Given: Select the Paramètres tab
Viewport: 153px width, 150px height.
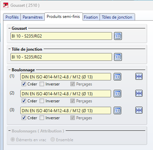Looking at the screenshot, I should click(32, 17).
